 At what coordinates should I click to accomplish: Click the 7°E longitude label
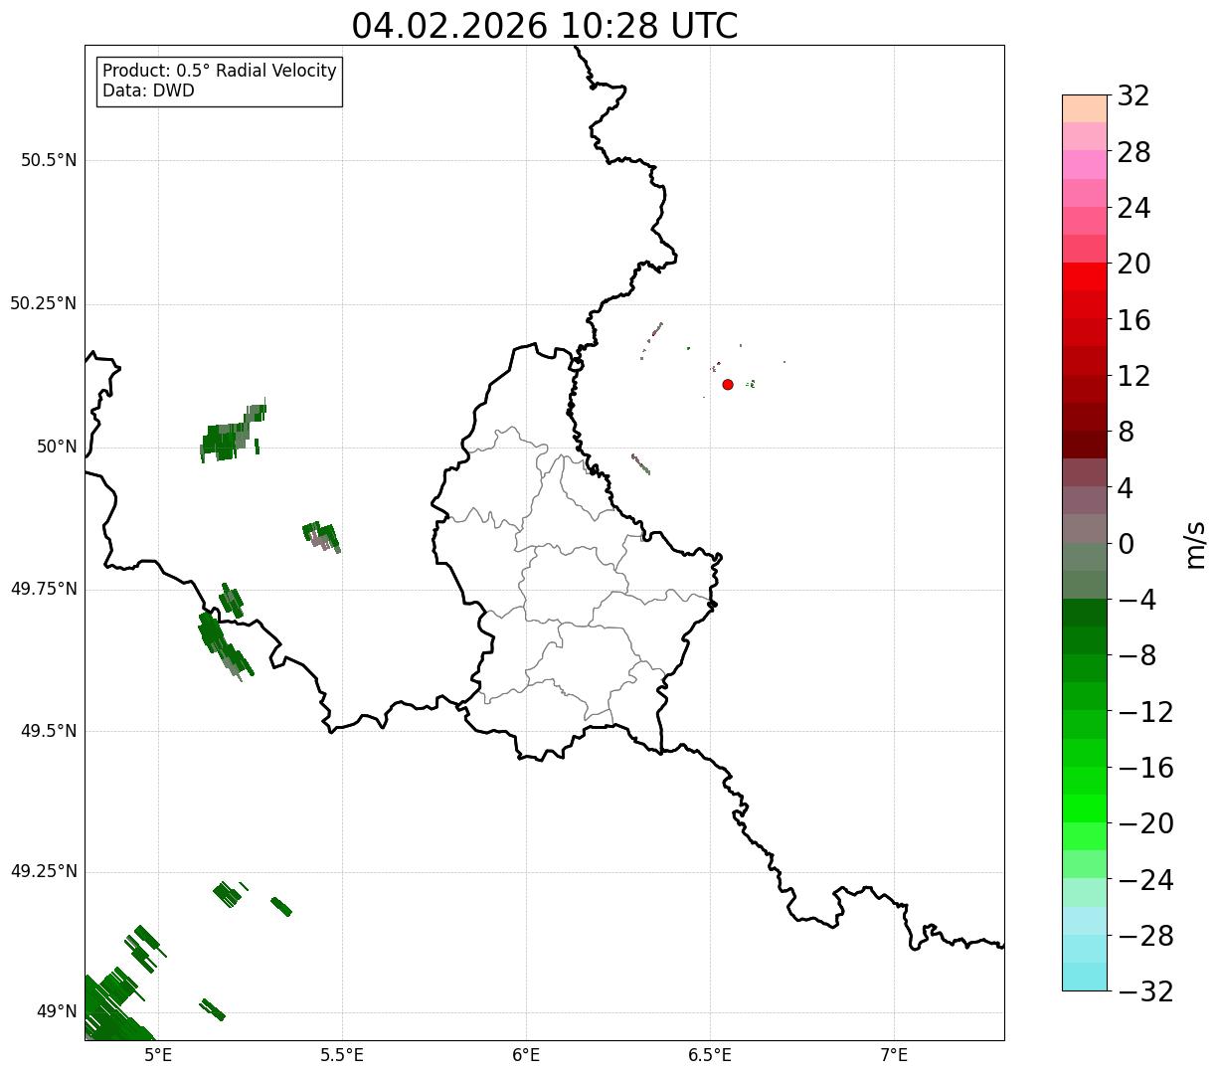[894, 1055]
